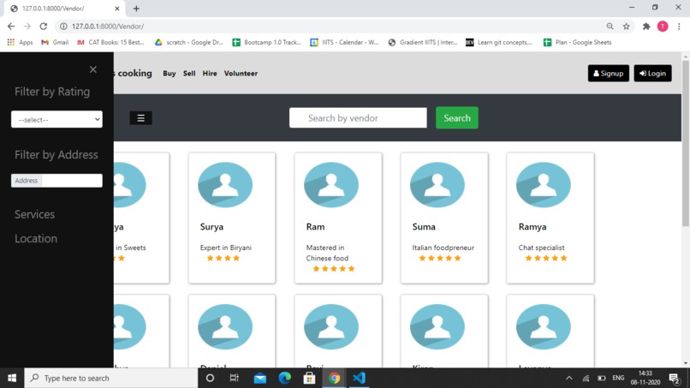
Task: Click the browser forward arrow
Action: coord(27,27)
